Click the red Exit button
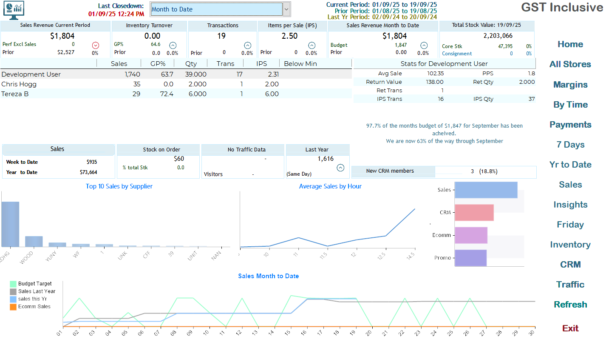Image resolution: width=606 pixels, height=345 pixels. (570, 328)
